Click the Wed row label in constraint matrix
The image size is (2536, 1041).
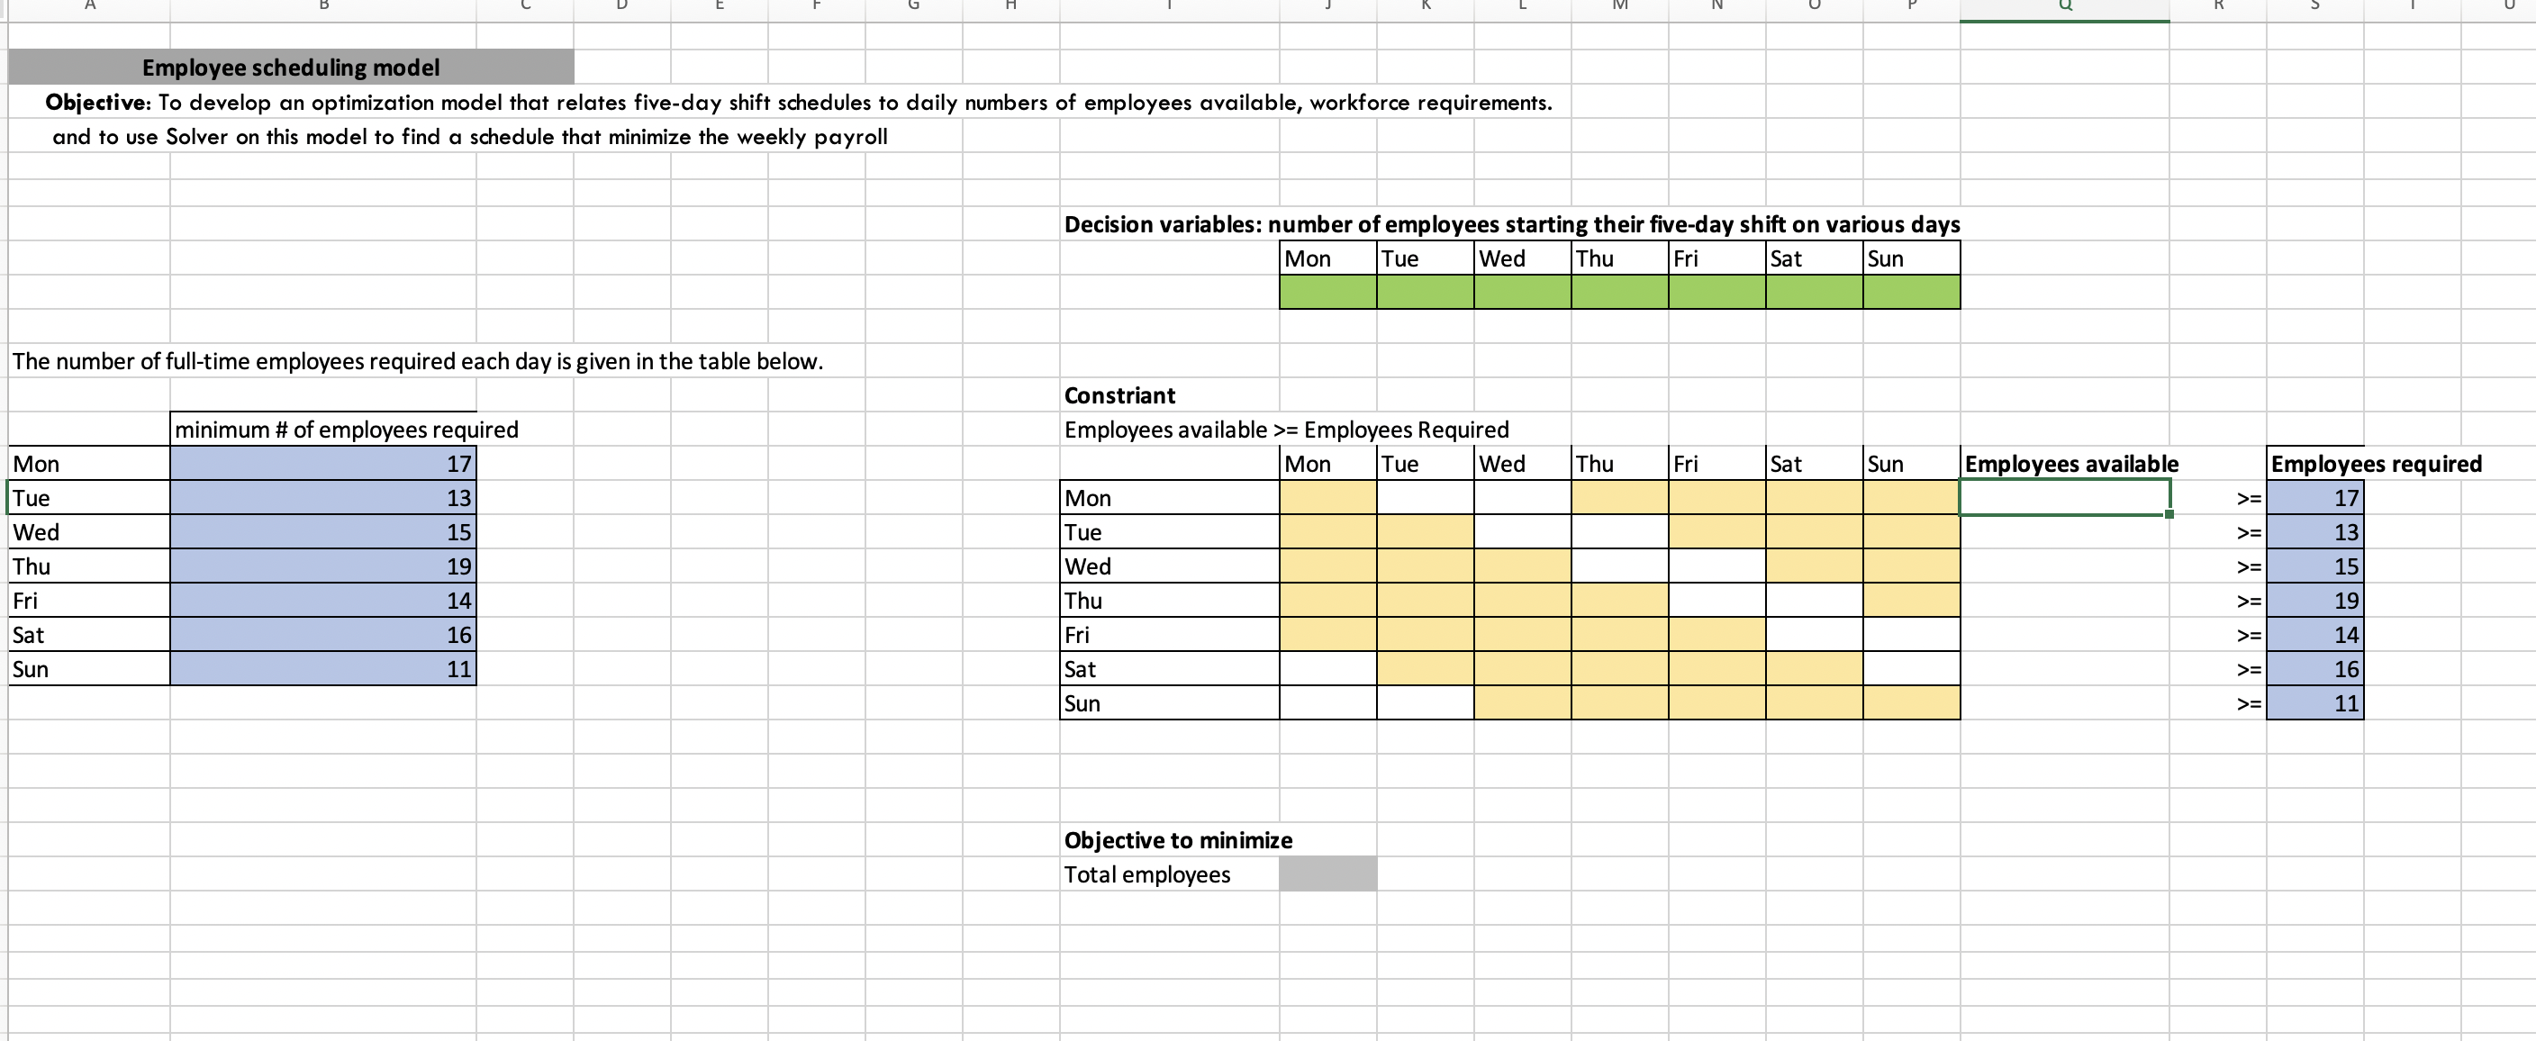pos(1170,566)
